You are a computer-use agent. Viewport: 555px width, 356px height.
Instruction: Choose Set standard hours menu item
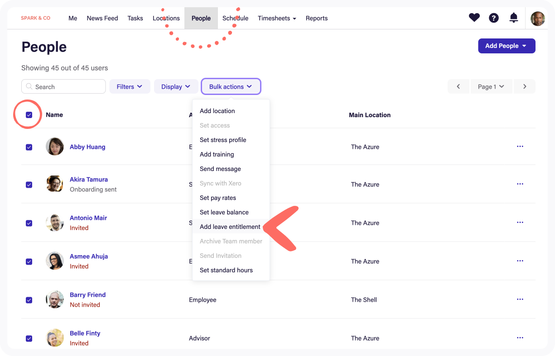click(231, 270)
